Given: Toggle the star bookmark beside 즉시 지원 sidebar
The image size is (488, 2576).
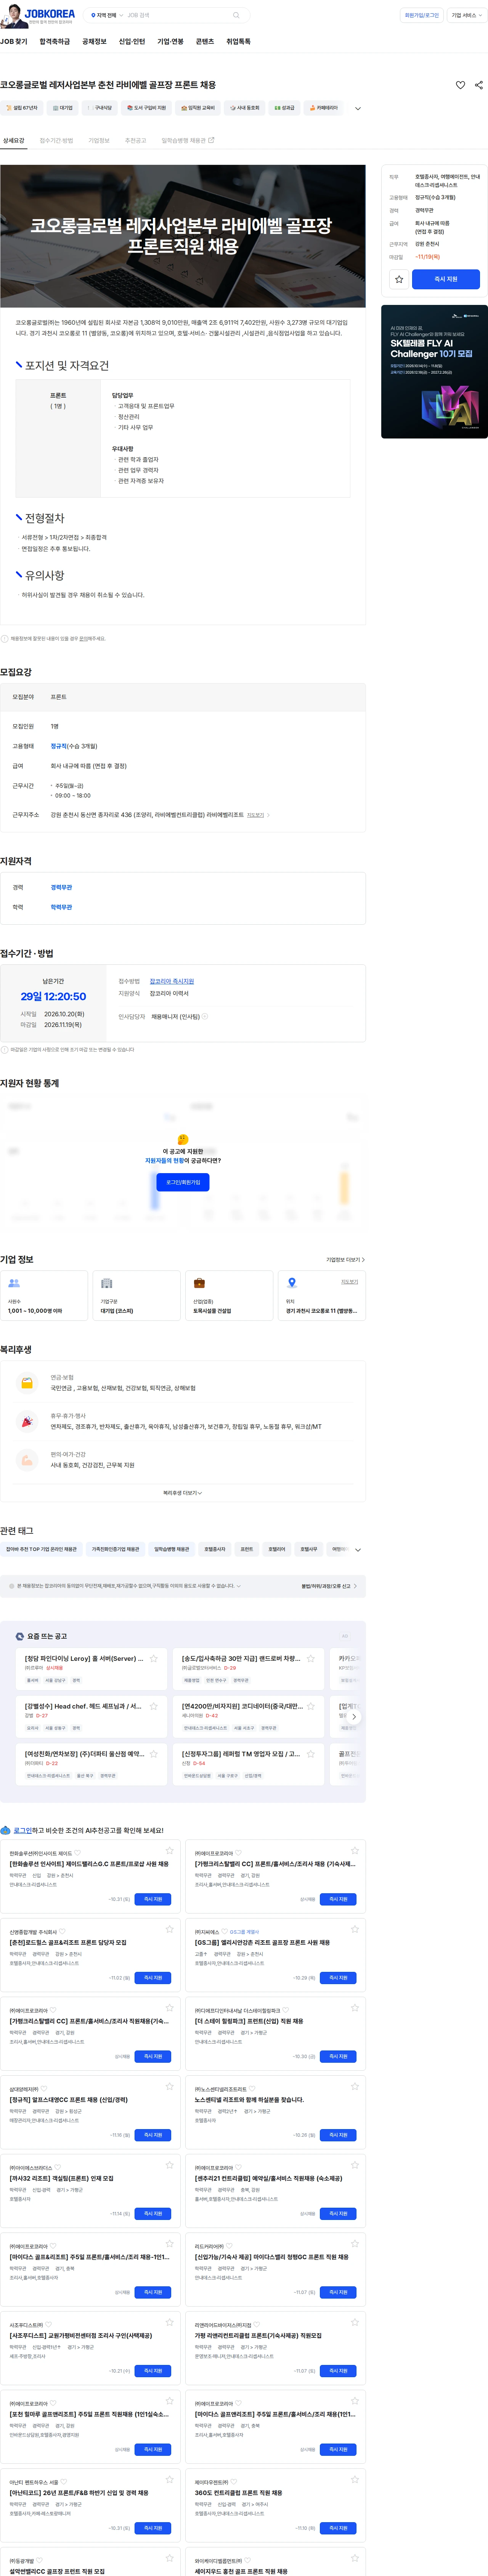Looking at the screenshot, I should coord(399,279).
